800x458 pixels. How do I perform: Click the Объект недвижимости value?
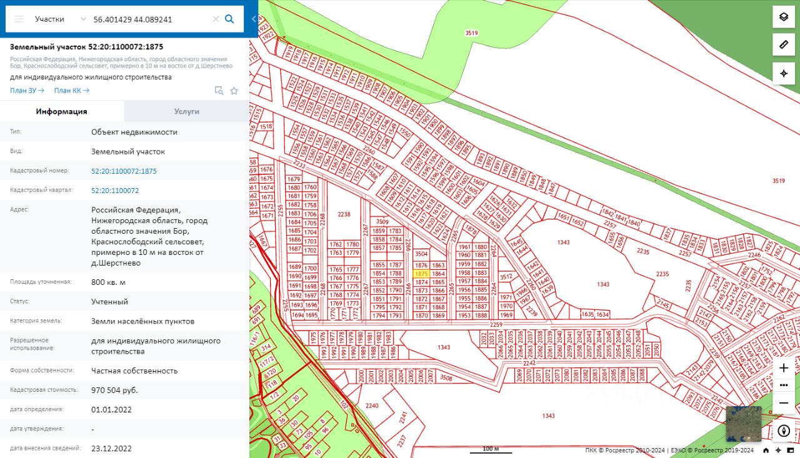134,132
